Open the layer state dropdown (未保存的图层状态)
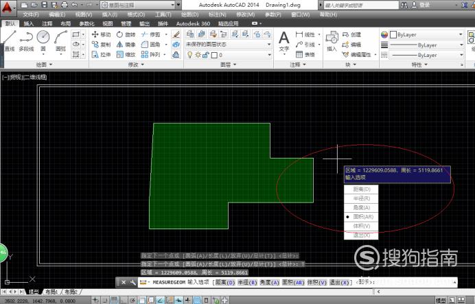 (228, 44)
